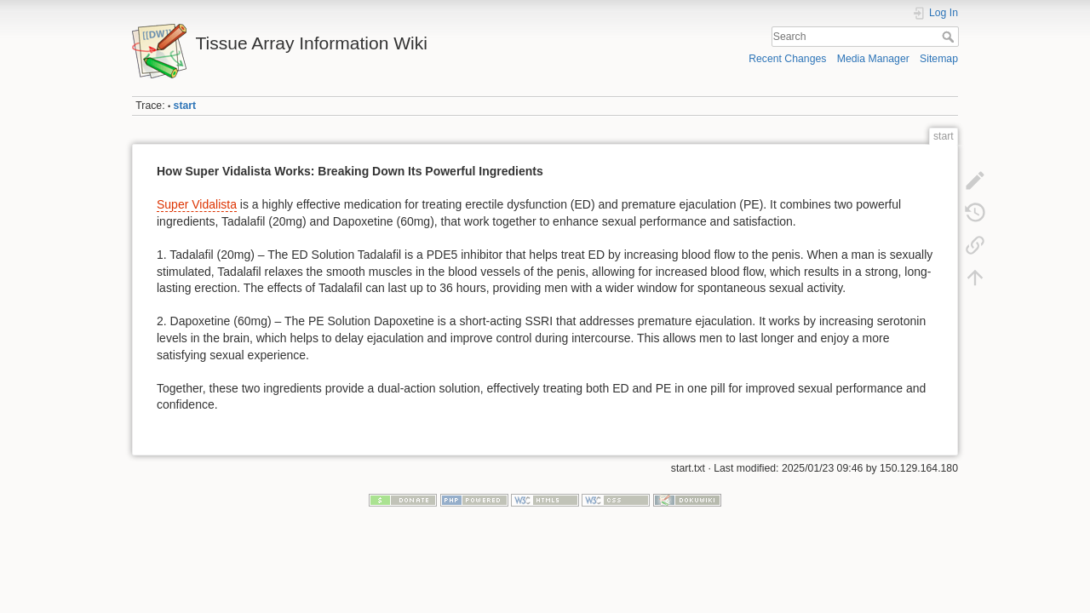Screen dimensions: 1090x613
Task: Open the Edit this page pencil icon
Action: coord(975,180)
